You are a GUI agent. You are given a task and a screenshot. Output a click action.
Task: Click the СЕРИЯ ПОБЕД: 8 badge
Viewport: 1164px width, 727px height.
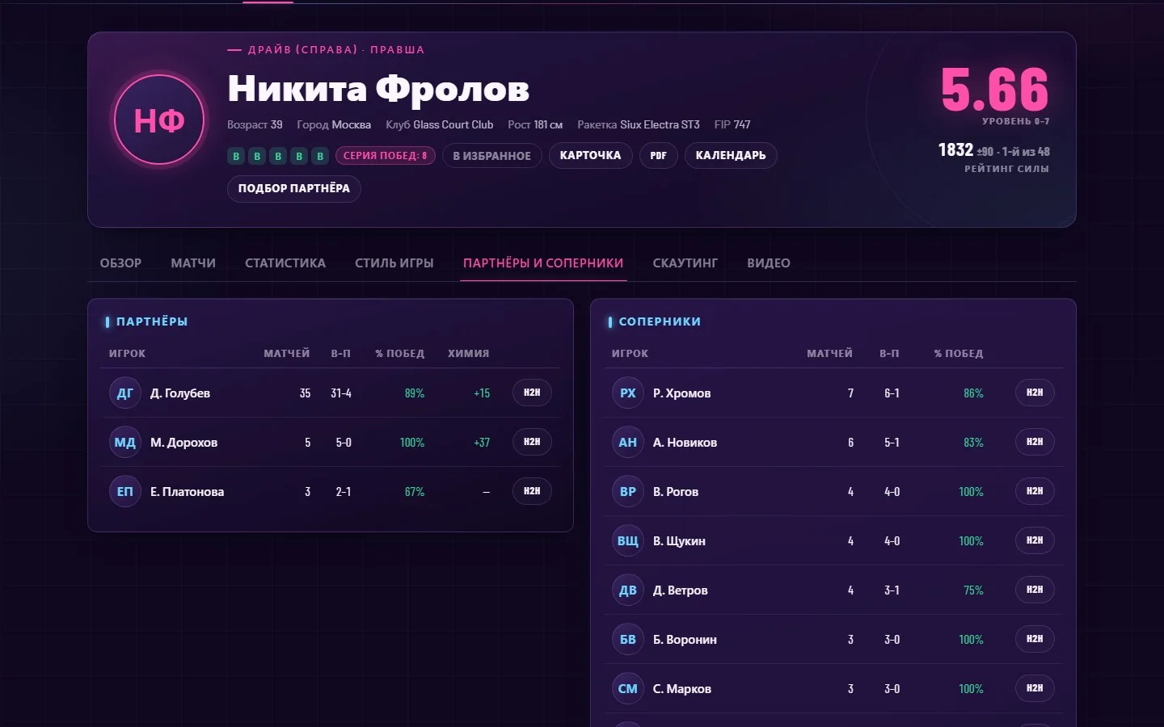tap(386, 156)
